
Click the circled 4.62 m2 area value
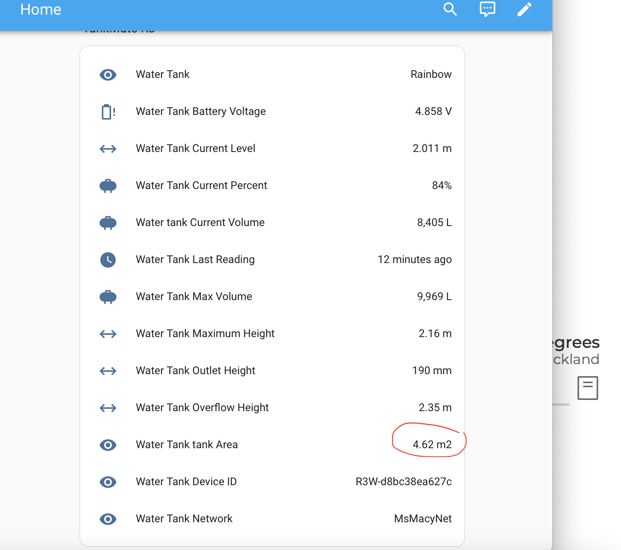click(x=433, y=444)
